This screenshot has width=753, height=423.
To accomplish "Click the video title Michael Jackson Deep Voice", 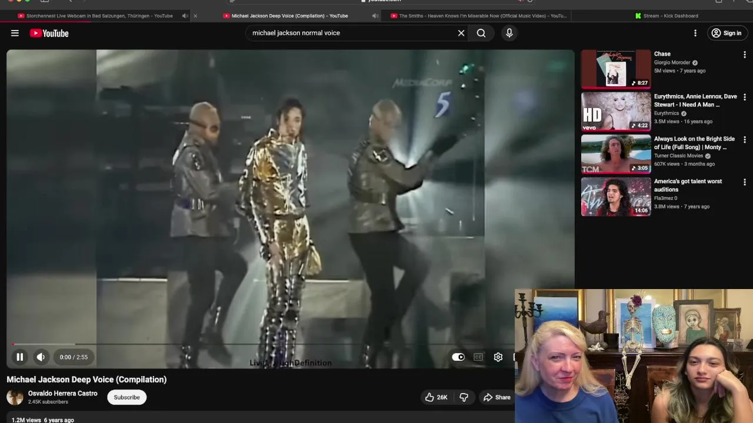I will point(86,380).
